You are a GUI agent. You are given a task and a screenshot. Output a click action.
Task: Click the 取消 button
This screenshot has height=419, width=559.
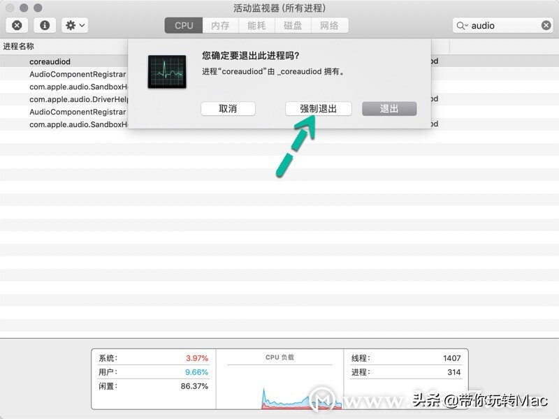pyautogui.click(x=228, y=108)
